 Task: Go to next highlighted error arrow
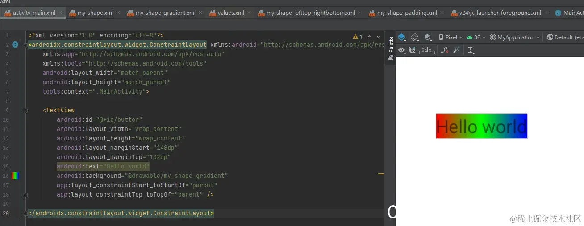[379, 37]
